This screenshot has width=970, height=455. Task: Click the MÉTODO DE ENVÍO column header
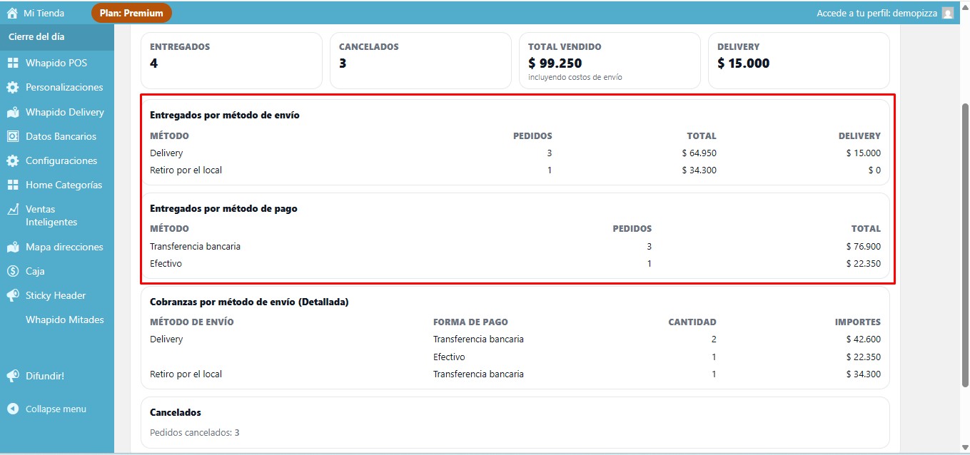click(192, 322)
